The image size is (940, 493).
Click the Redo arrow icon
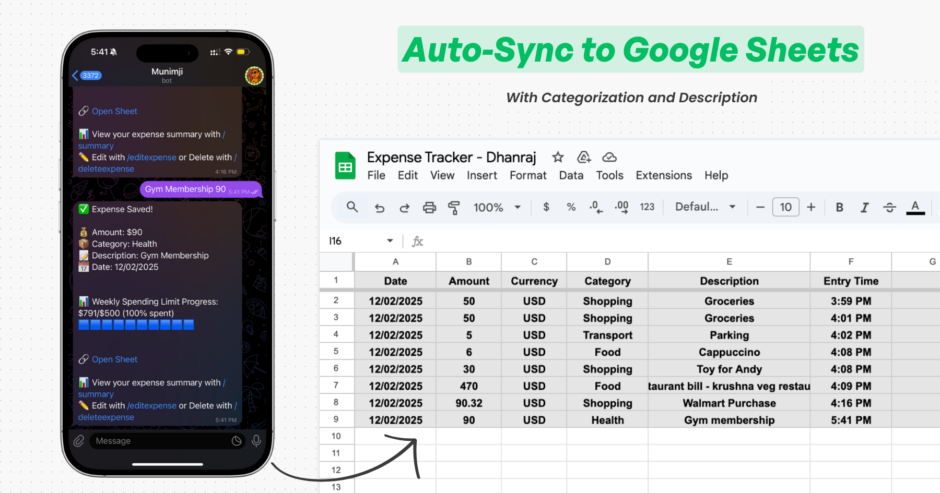(404, 208)
